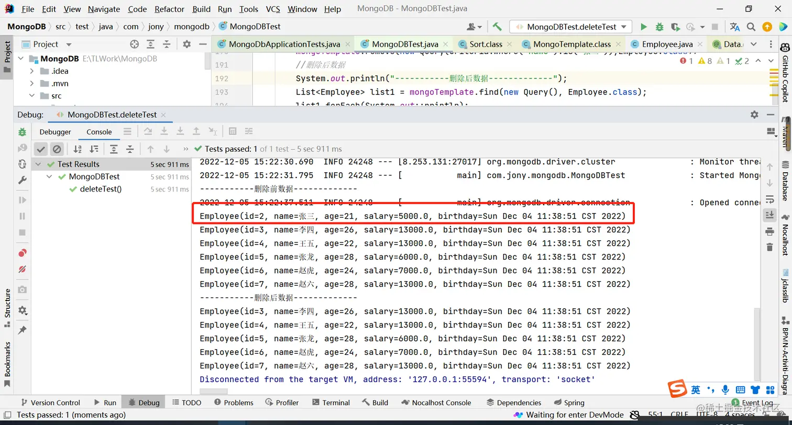Run with Coverage using the shield icon
The image size is (792, 425).
coord(675,27)
